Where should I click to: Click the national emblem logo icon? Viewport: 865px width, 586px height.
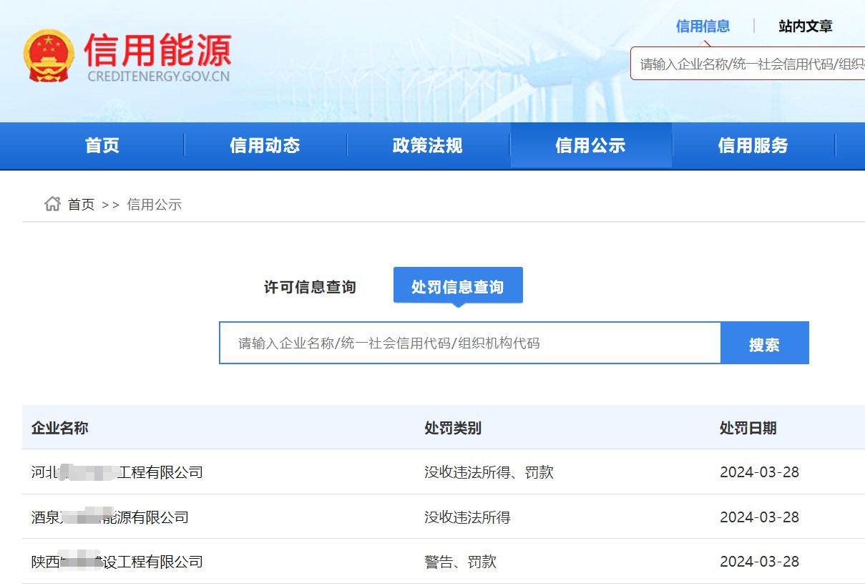point(49,56)
